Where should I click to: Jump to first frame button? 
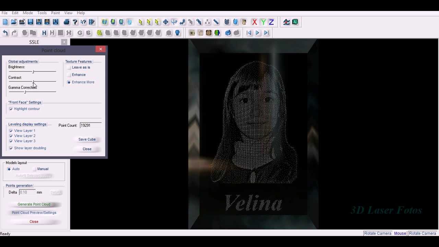249,33
